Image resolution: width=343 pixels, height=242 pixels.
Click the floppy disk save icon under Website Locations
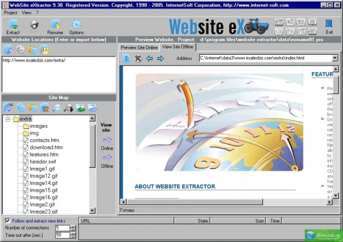pos(44,50)
